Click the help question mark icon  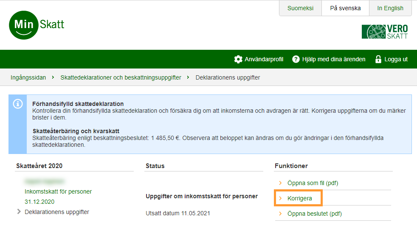click(296, 59)
